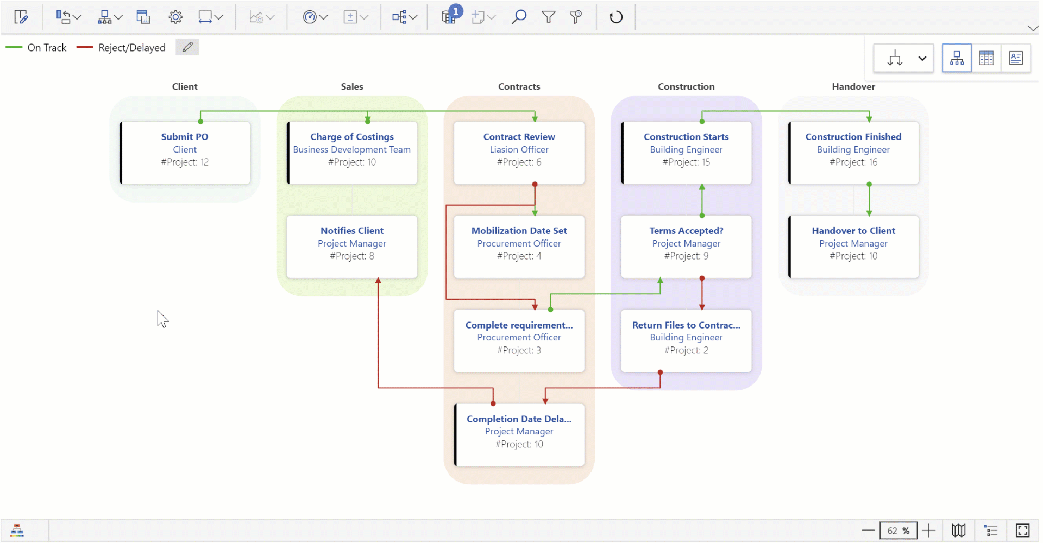The width and height of the screenshot is (1043, 543).
Task: Click zoom out minus button
Action: (868, 531)
